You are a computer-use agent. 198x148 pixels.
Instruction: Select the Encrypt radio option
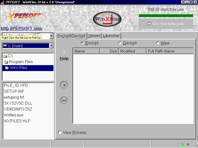82,43
